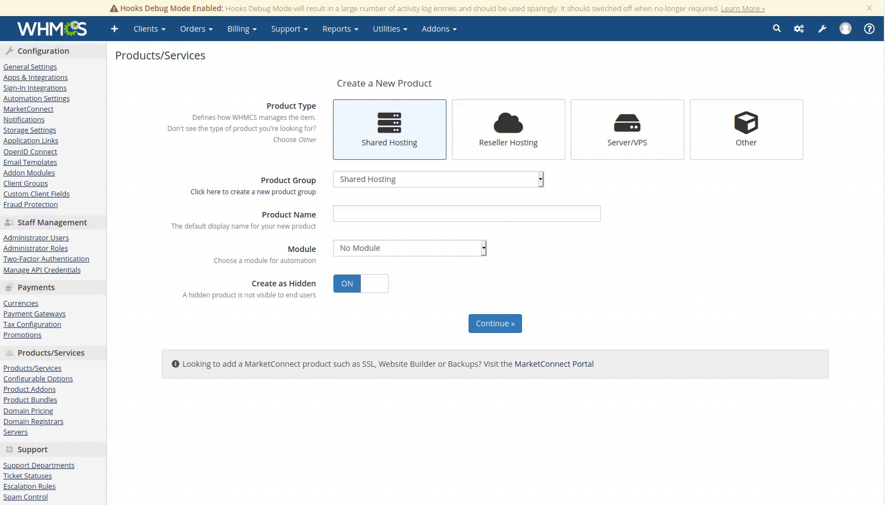Open Email Templates
The height and width of the screenshot is (505, 885).
pyautogui.click(x=30, y=162)
